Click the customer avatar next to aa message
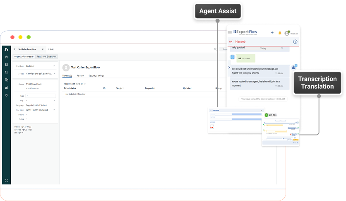The image size is (346, 201). point(232,57)
